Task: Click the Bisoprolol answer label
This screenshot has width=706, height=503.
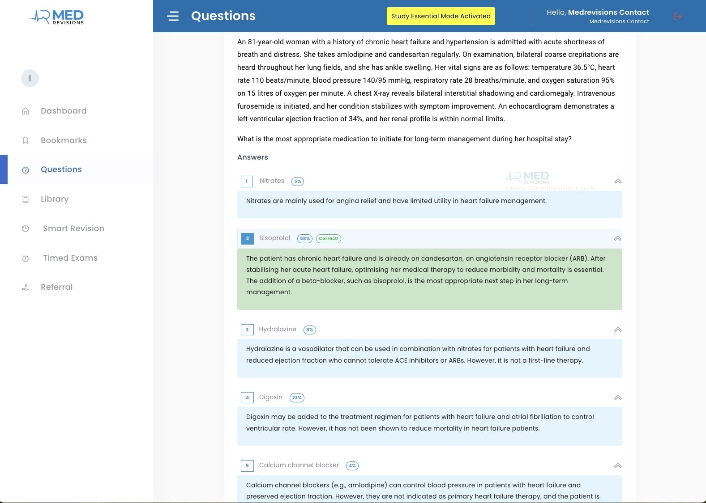Action: click(x=274, y=238)
